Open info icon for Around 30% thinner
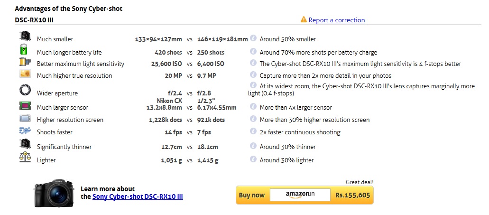 (x=253, y=146)
